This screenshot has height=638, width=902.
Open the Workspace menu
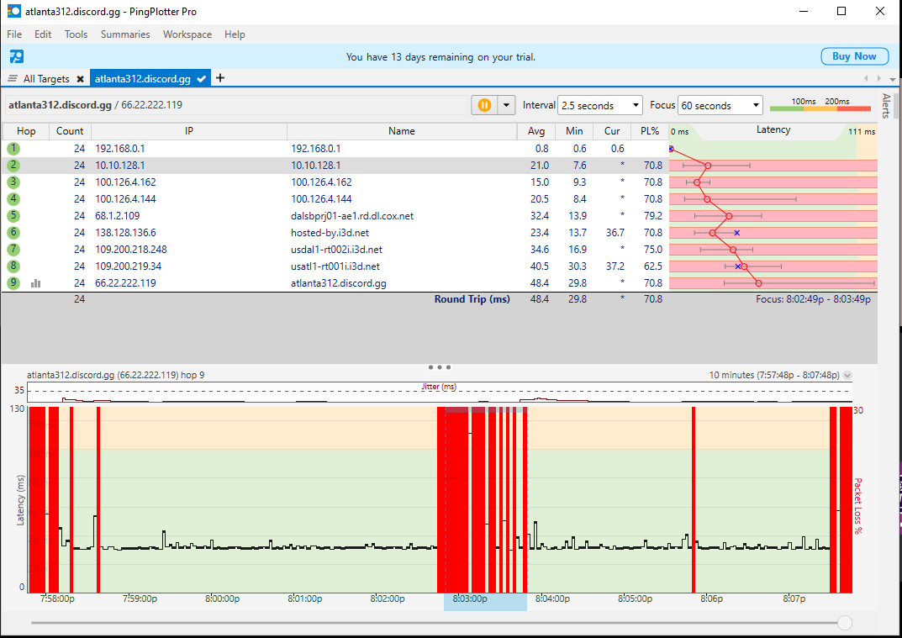tap(187, 34)
